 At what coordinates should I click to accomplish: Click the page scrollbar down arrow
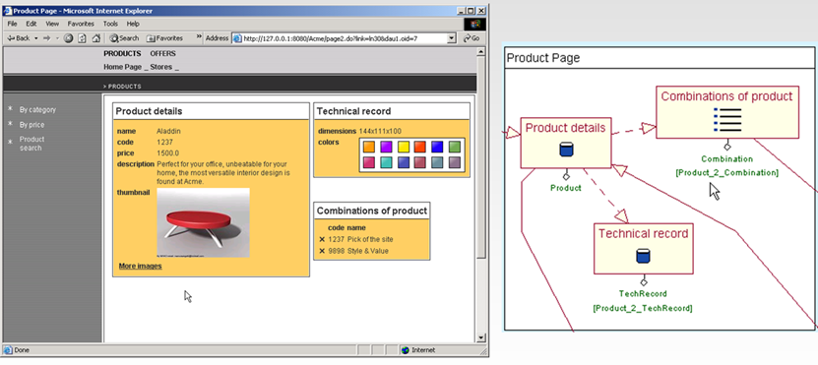tap(481, 337)
